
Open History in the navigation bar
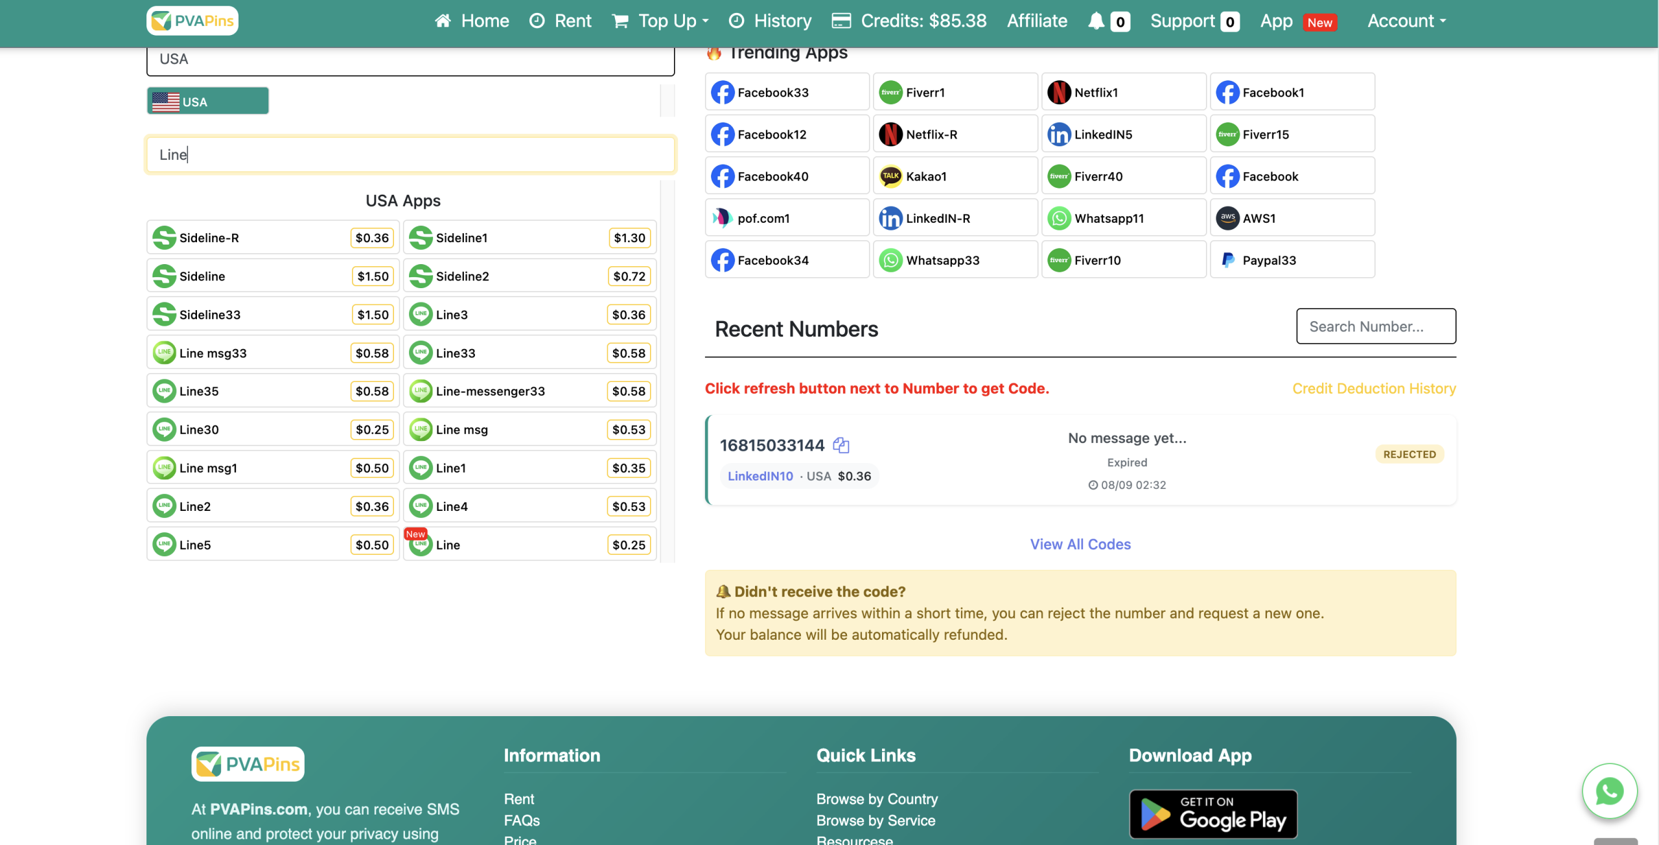click(770, 21)
